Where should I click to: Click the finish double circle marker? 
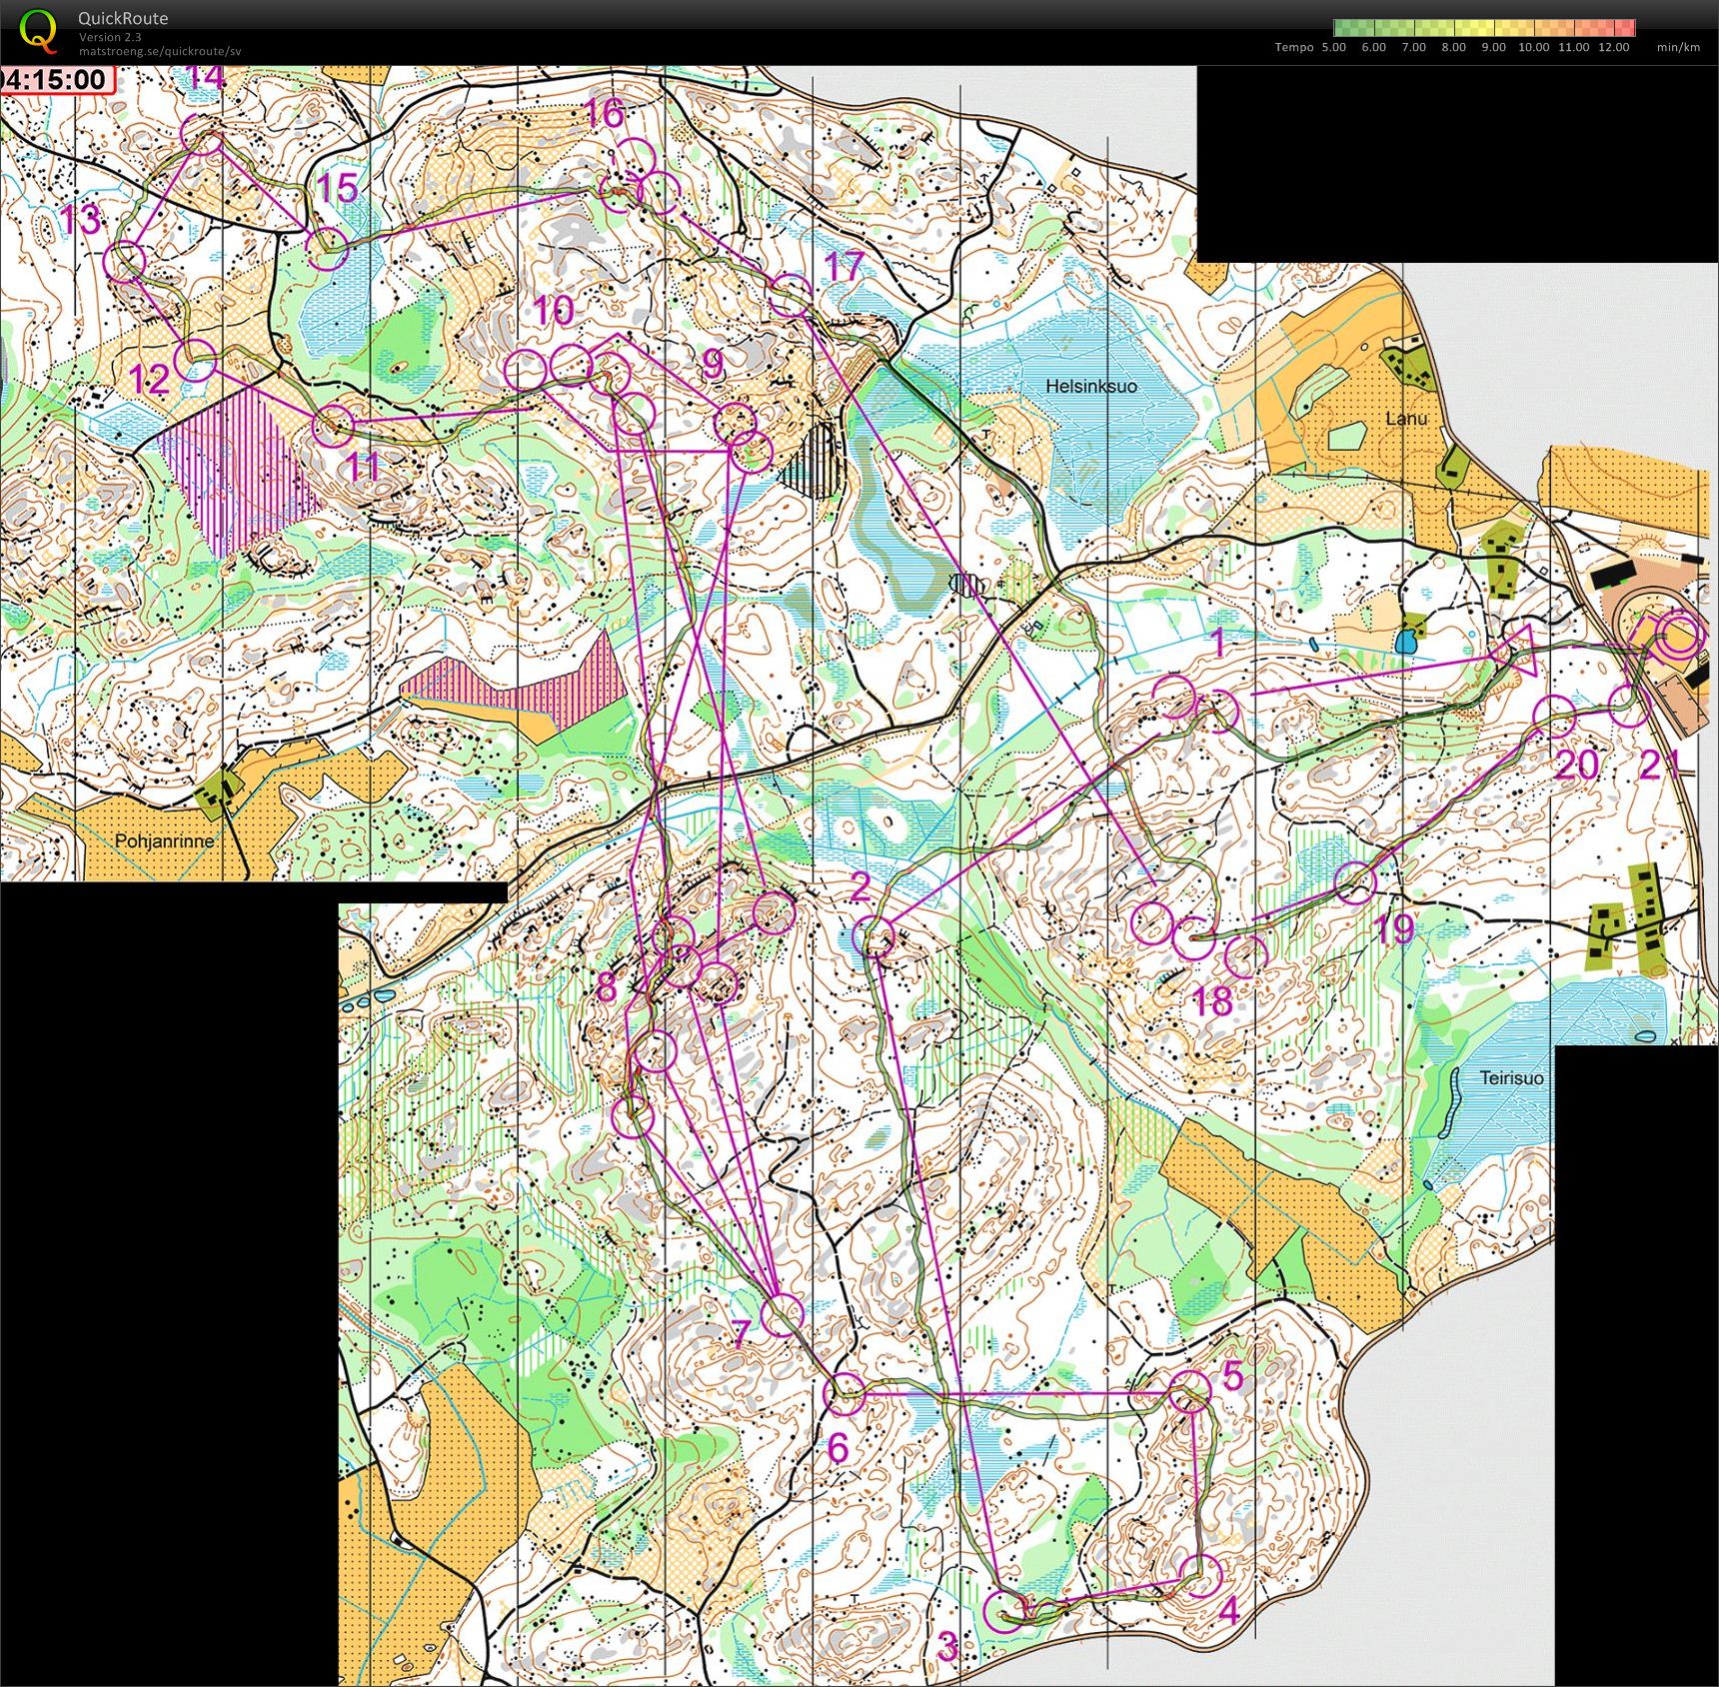pos(1679,636)
